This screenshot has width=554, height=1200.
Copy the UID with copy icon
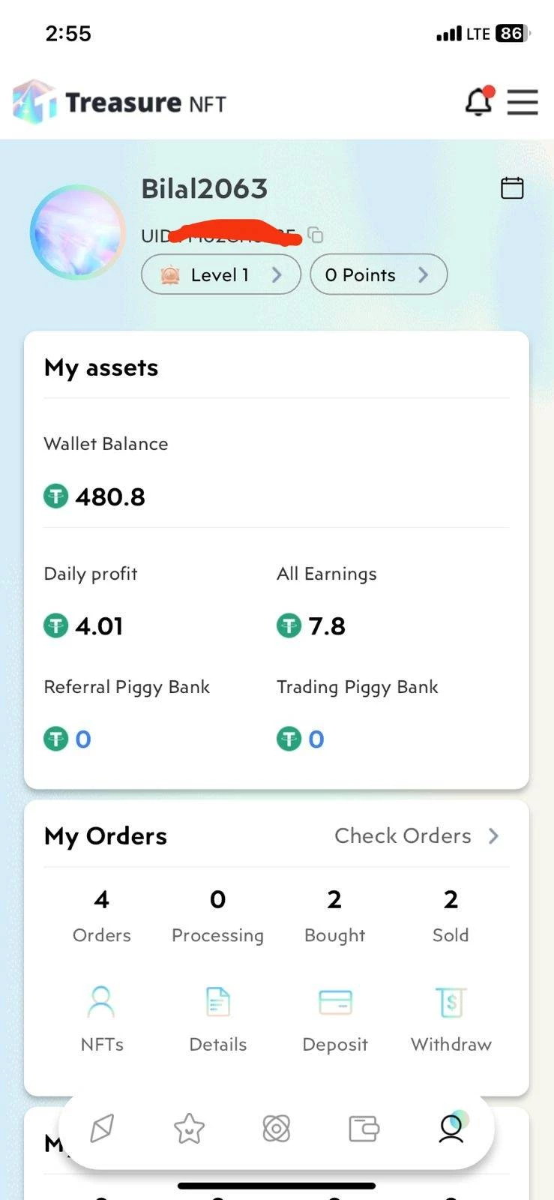(316, 235)
